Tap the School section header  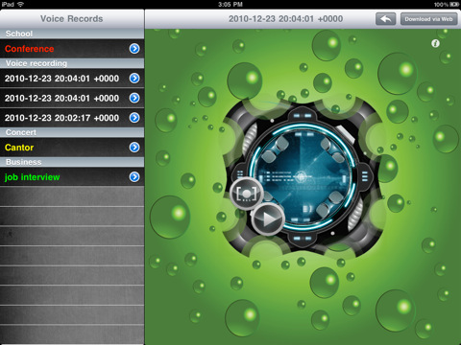click(72, 34)
